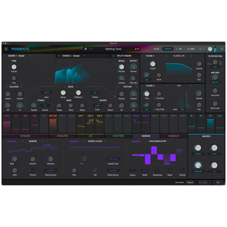Viewport: 227px width, 227px height.
Task: Switch to the Combinate tab
Action: (x=174, y=135)
